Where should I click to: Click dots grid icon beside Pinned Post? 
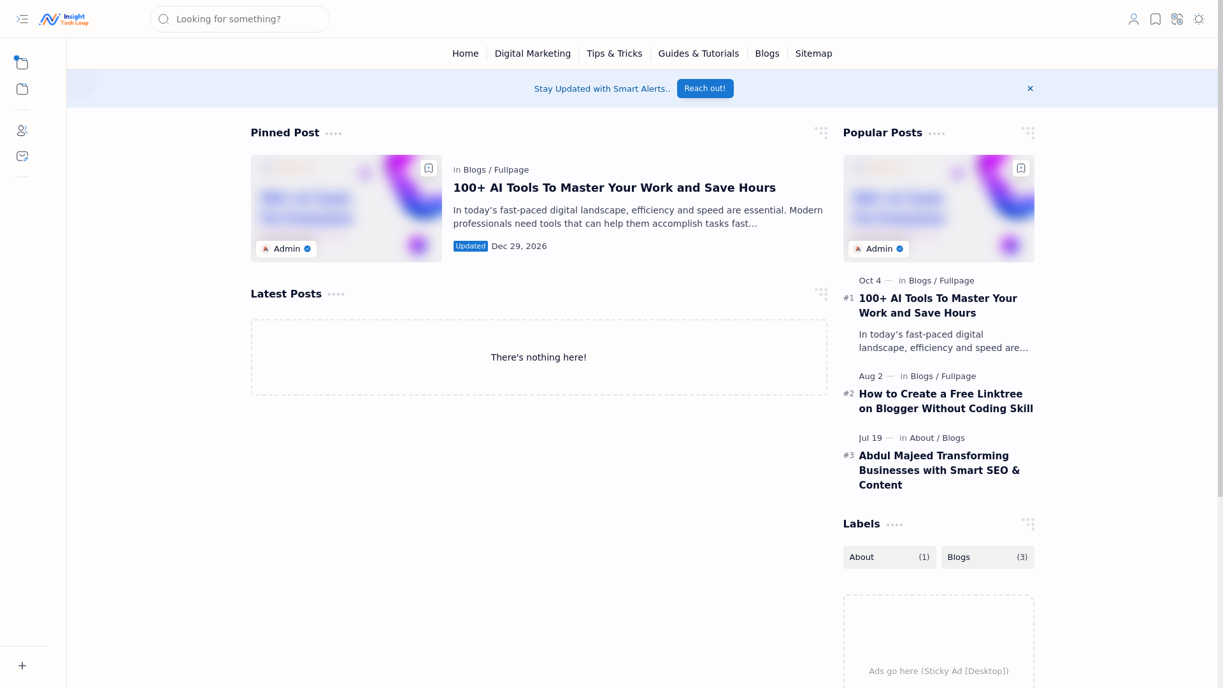coord(821,133)
